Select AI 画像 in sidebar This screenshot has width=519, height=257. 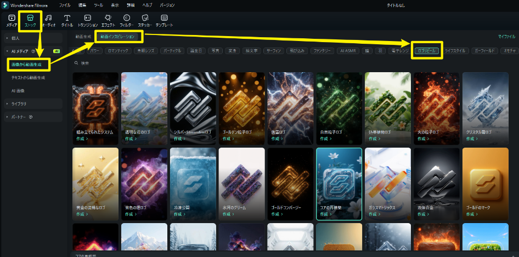tap(18, 90)
